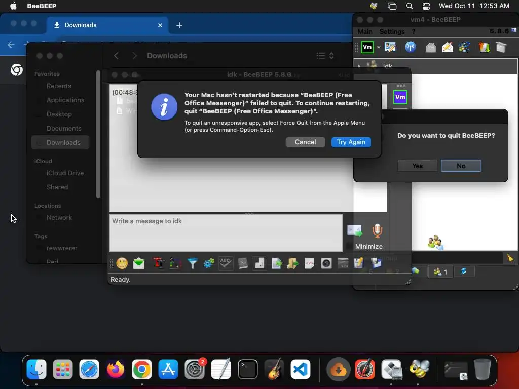Open file transfers with the up-down arrows icon
The image size is (519, 389).
484,47
